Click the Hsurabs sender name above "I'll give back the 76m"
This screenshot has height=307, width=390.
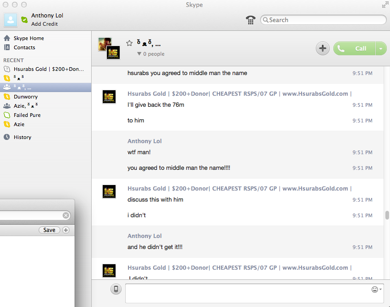click(239, 94)
